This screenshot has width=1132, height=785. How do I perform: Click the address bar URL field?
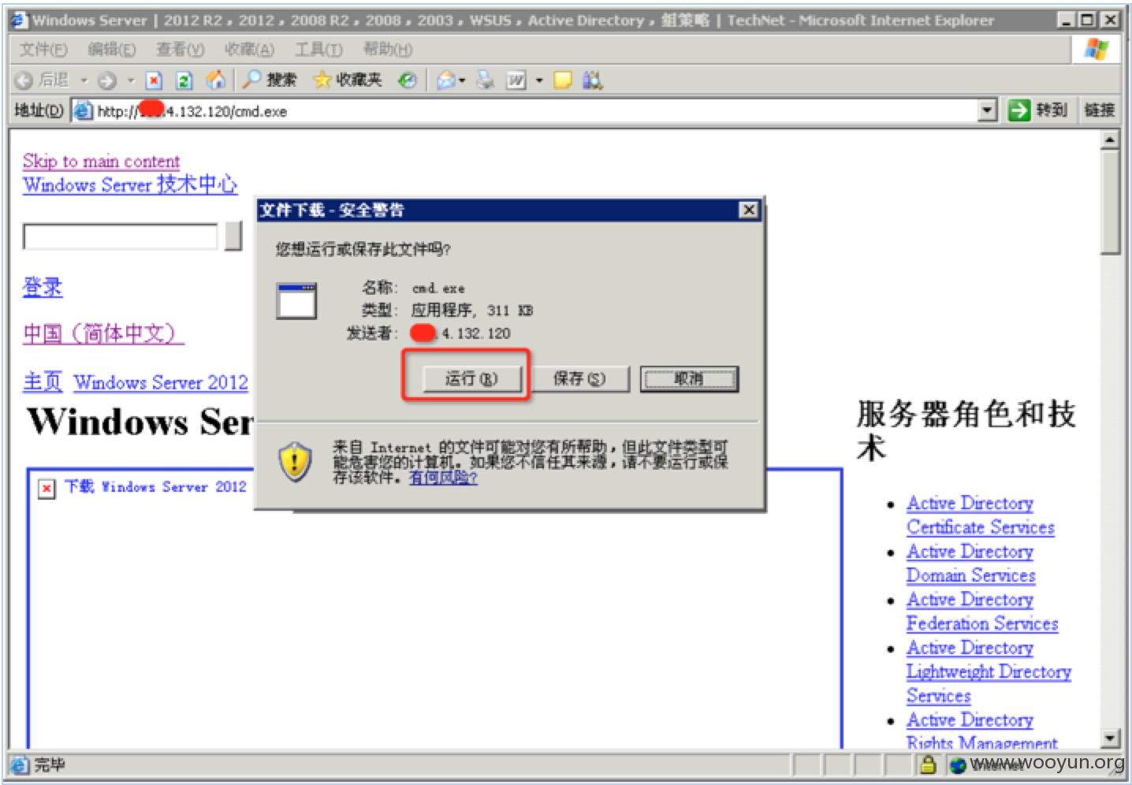pyautogui.click(x=535, y=111)
